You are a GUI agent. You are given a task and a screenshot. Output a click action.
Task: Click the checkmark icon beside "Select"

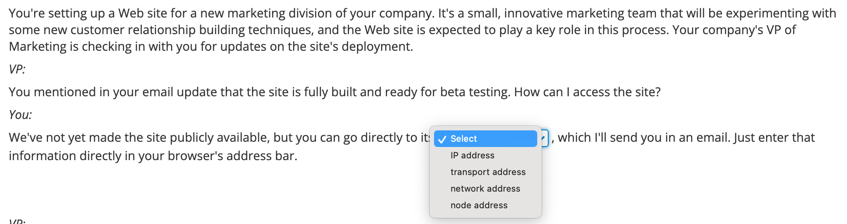pyautogui.click(x=442, y=139)
